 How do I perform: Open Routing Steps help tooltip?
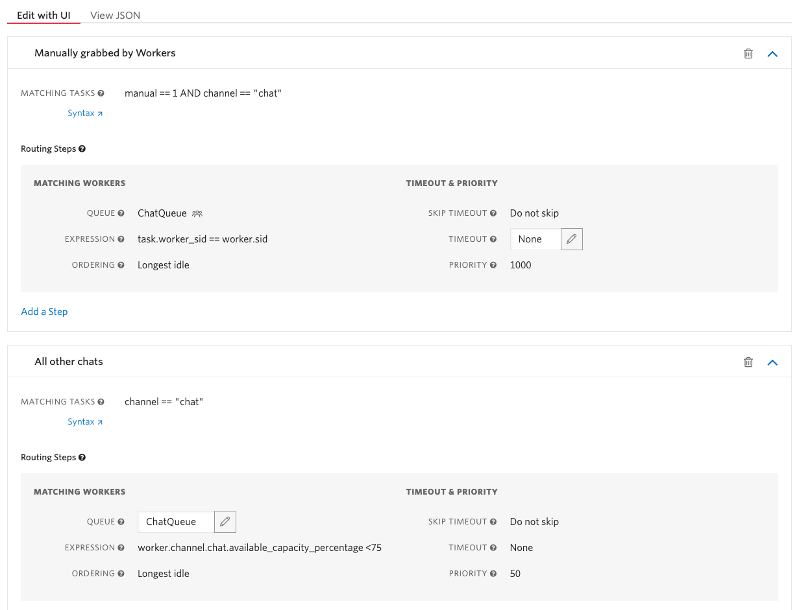pyautogui.click(x=82, y=148)
